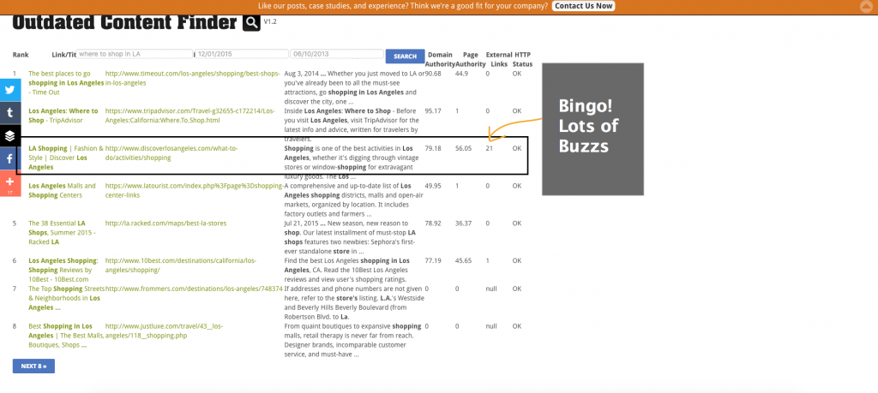Share the page on Facebook
878x393 pixels.
[10, 158]
